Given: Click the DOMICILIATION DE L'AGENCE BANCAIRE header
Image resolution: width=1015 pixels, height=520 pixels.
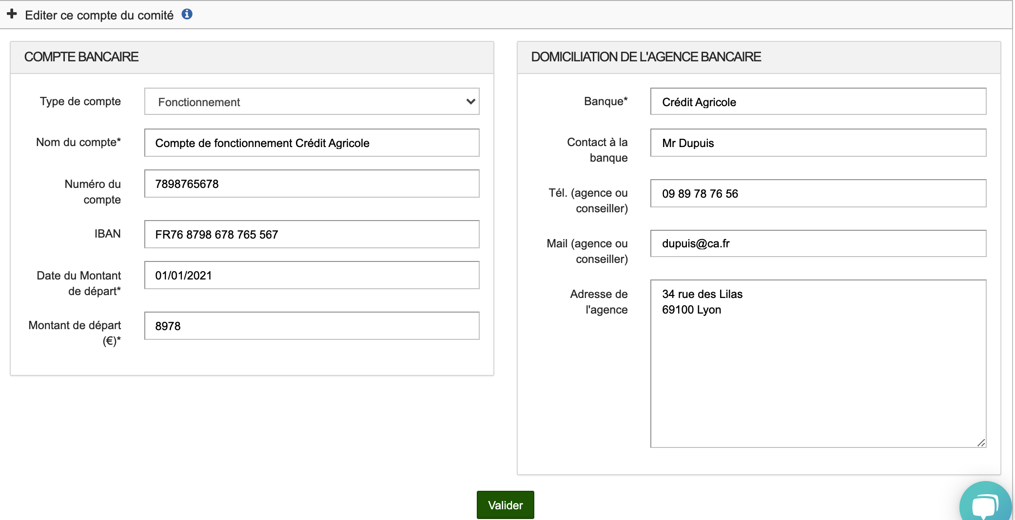Looking at the screenshot, I should tap(645, 57).
